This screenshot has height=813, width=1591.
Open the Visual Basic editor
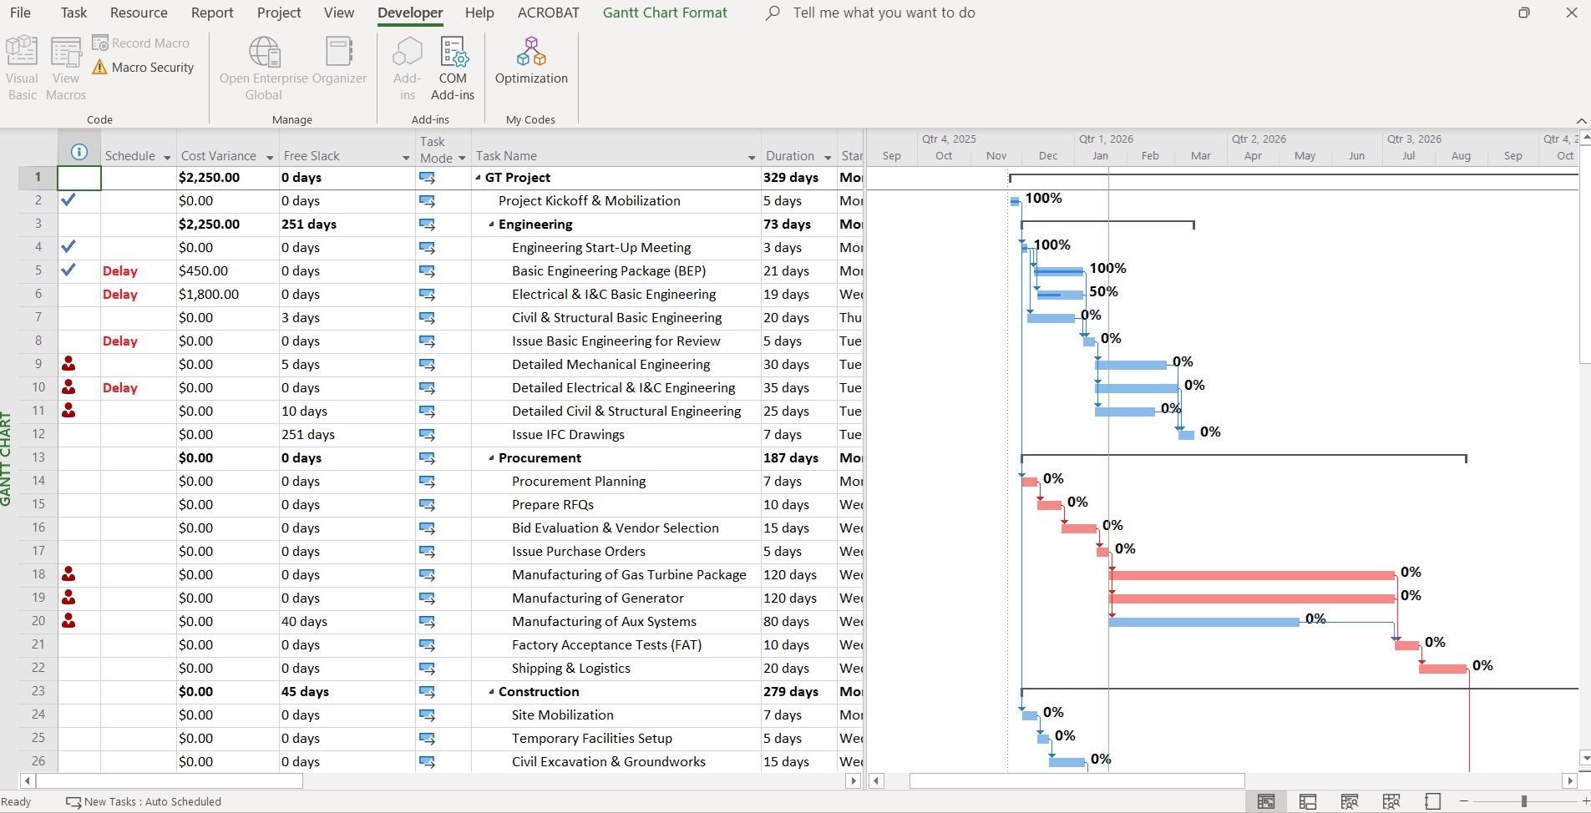point(22,65)
